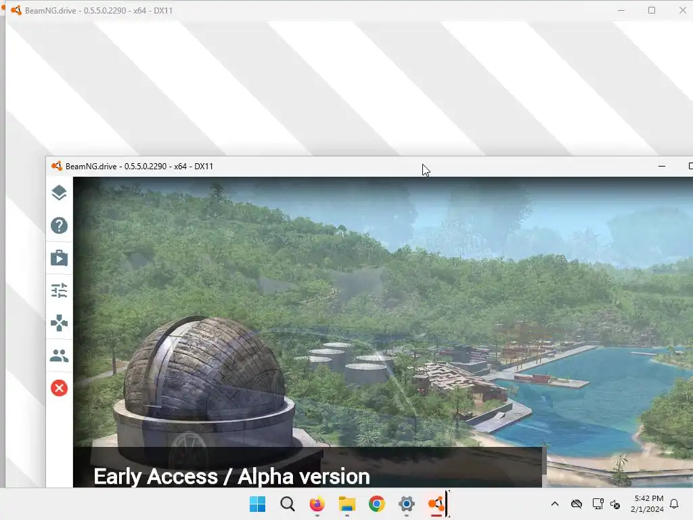Maximize the background BeamNG.drive window
The height and width of the screenshot is (520, 693).
tap(652, 10)
